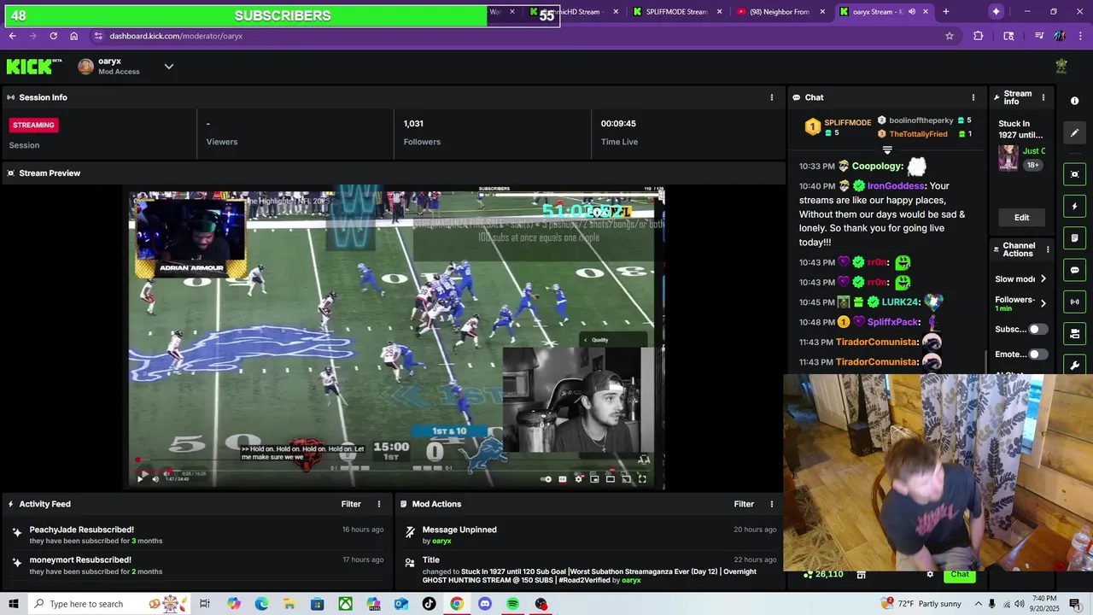Open Activity Feed three-dot menu
The image size is (1093, 615).
point(379,504)
